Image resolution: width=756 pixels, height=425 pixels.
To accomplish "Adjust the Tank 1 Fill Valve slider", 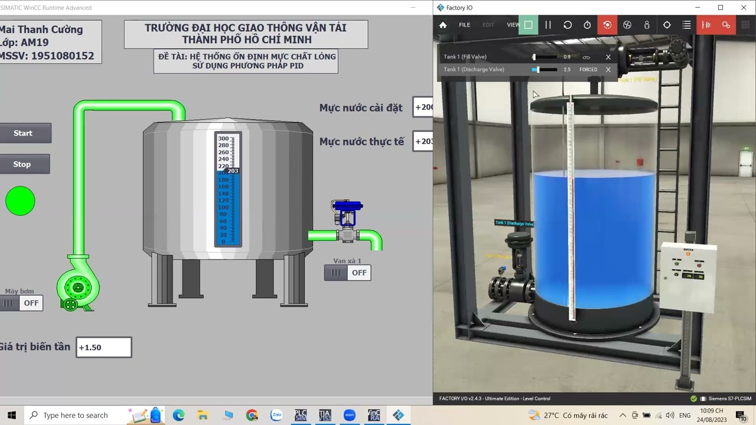I will [x=545, y=57].
